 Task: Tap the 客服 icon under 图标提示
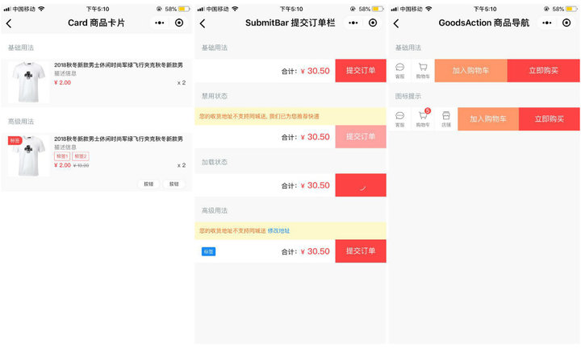tap(399, 119)
